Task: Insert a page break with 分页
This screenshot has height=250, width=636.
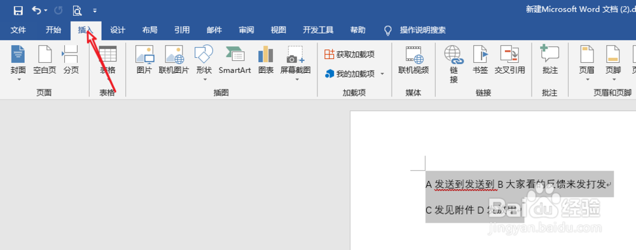Action: click(x=71, y=60)
